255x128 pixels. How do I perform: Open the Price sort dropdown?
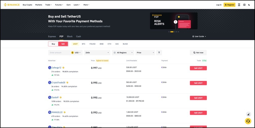tap(145, 53)
